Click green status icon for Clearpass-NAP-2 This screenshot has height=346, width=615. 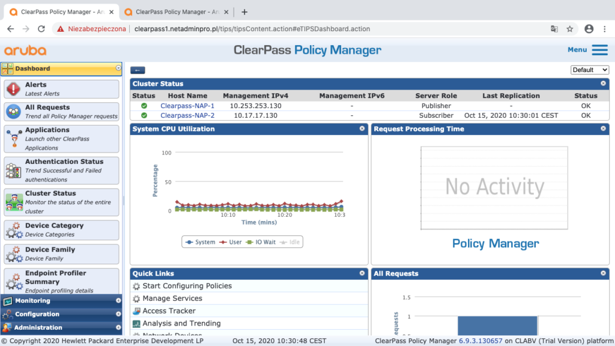tap(144, 115)
